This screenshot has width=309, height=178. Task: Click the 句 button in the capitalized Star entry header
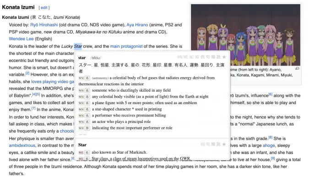tap(208, 144)
